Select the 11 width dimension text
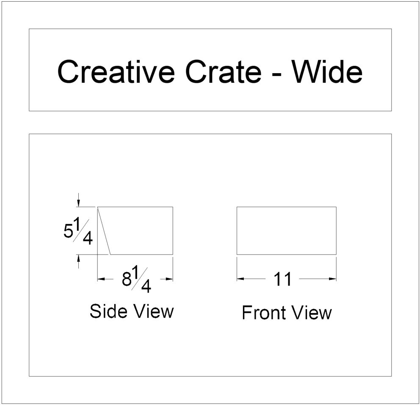The width and height of the screenshot is (420, 405). click(x=282, y=279)
